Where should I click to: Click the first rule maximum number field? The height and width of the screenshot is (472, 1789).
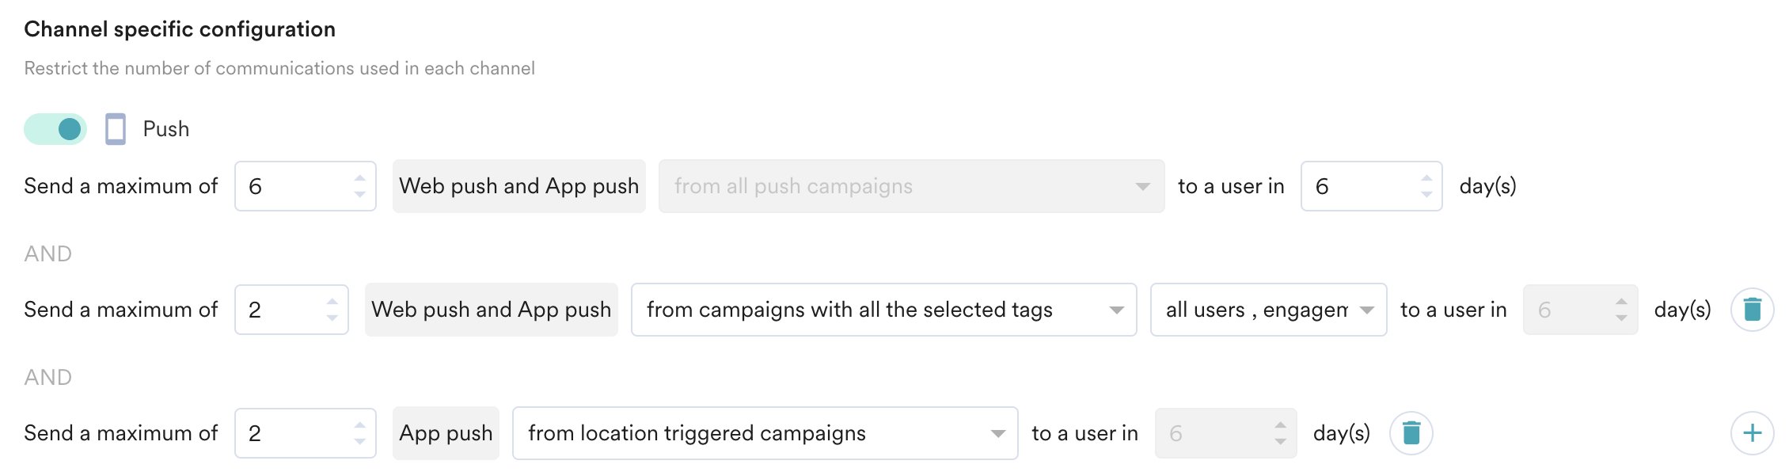[293, 186]
